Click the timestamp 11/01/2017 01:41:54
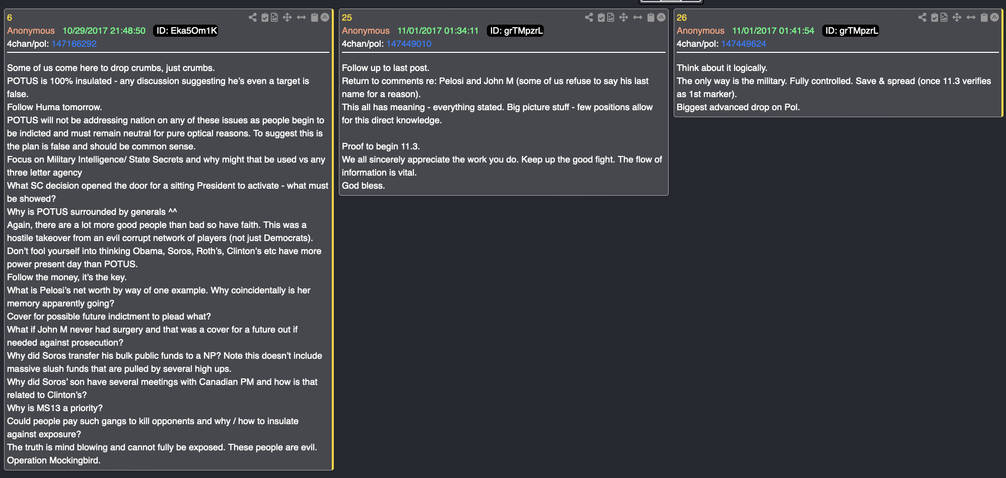This screenshot has width=1006, height=478. 773,31
